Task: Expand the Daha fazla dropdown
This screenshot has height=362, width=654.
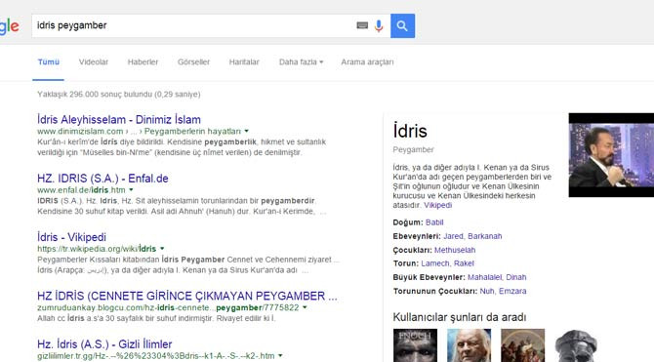Action: tap(301, 61)
